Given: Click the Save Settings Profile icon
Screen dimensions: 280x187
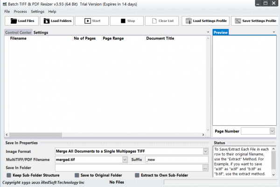Looking at the screenshot, I should coord(238,21).
